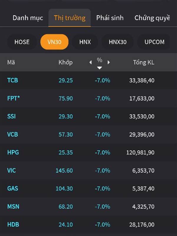Open the TCB stock ticker
The image size is (177, 236).
click(x=13, y=80)
